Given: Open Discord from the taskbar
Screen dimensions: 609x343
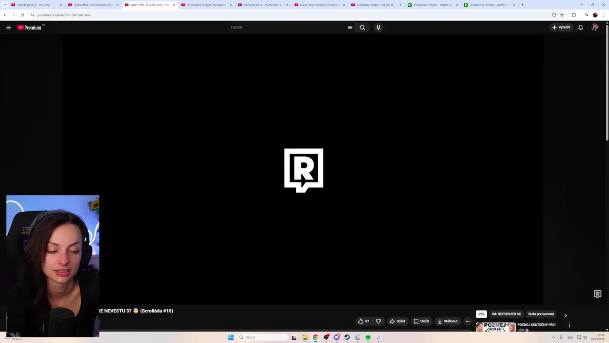Looking at the screenshot, I should pyautogui.click(x=336, y=337).
